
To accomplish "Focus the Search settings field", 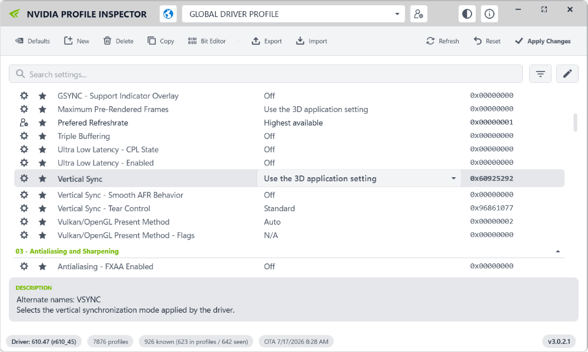I will click(x=266, y=74).
